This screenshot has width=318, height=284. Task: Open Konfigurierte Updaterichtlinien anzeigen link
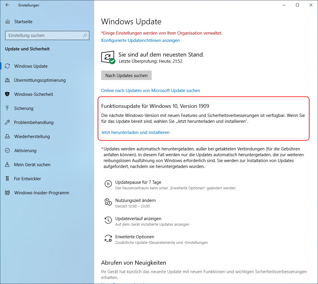(x=140, y=40)
